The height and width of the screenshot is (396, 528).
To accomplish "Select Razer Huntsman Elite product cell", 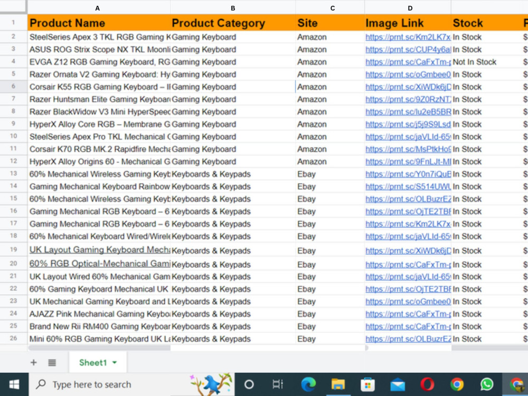I will pos(99,99).
